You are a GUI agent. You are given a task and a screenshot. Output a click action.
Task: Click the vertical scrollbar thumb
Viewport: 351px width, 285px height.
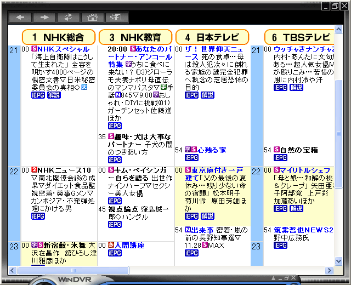338,134
